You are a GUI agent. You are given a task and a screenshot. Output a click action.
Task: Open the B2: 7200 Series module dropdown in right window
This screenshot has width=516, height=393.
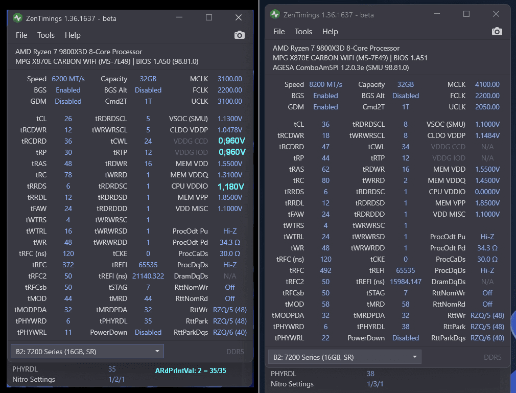(x=345, y=357)
